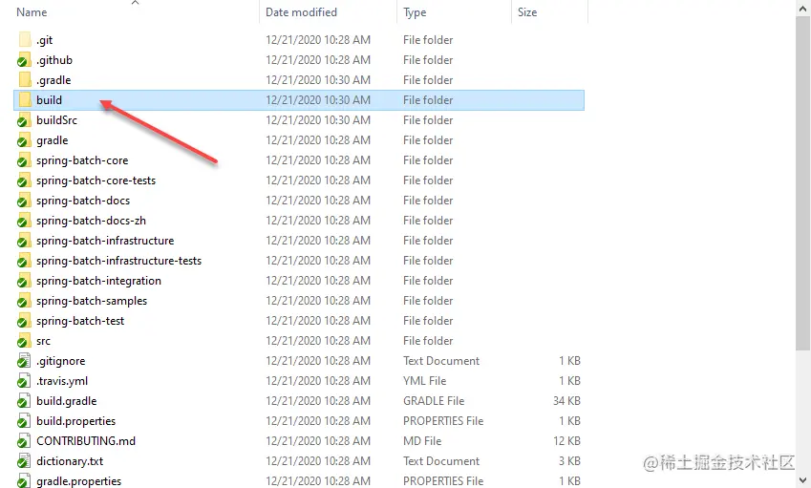
Task: Select the spring-batch-core-tests folder name
Action: pyautogui.click(x=96, y=180)
